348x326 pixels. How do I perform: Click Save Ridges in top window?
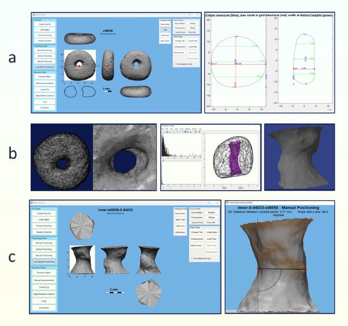point(180,23)
